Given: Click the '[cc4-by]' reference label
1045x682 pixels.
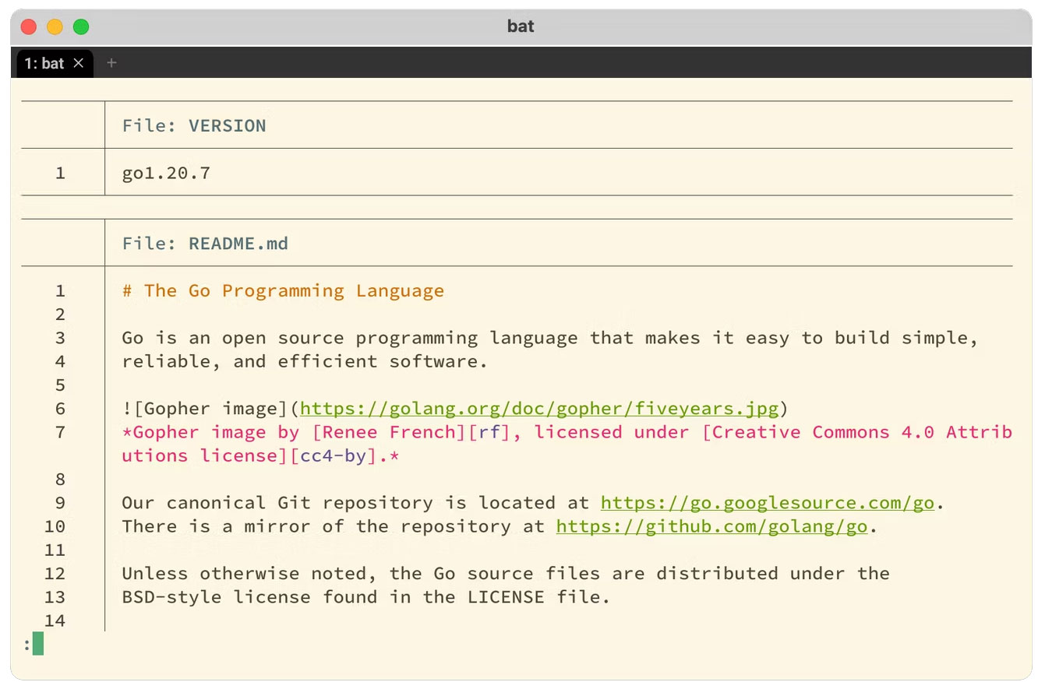Looking at the screenshot, I should [x=333, y=455].
